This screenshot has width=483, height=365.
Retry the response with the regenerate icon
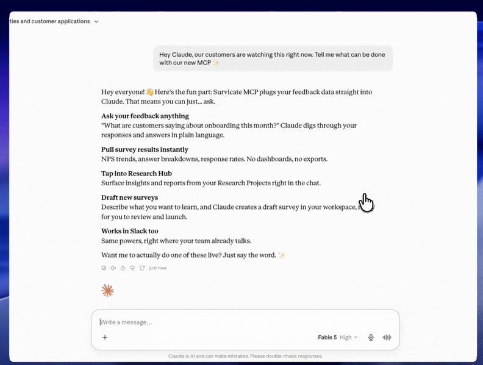click(x=142, y=268)
